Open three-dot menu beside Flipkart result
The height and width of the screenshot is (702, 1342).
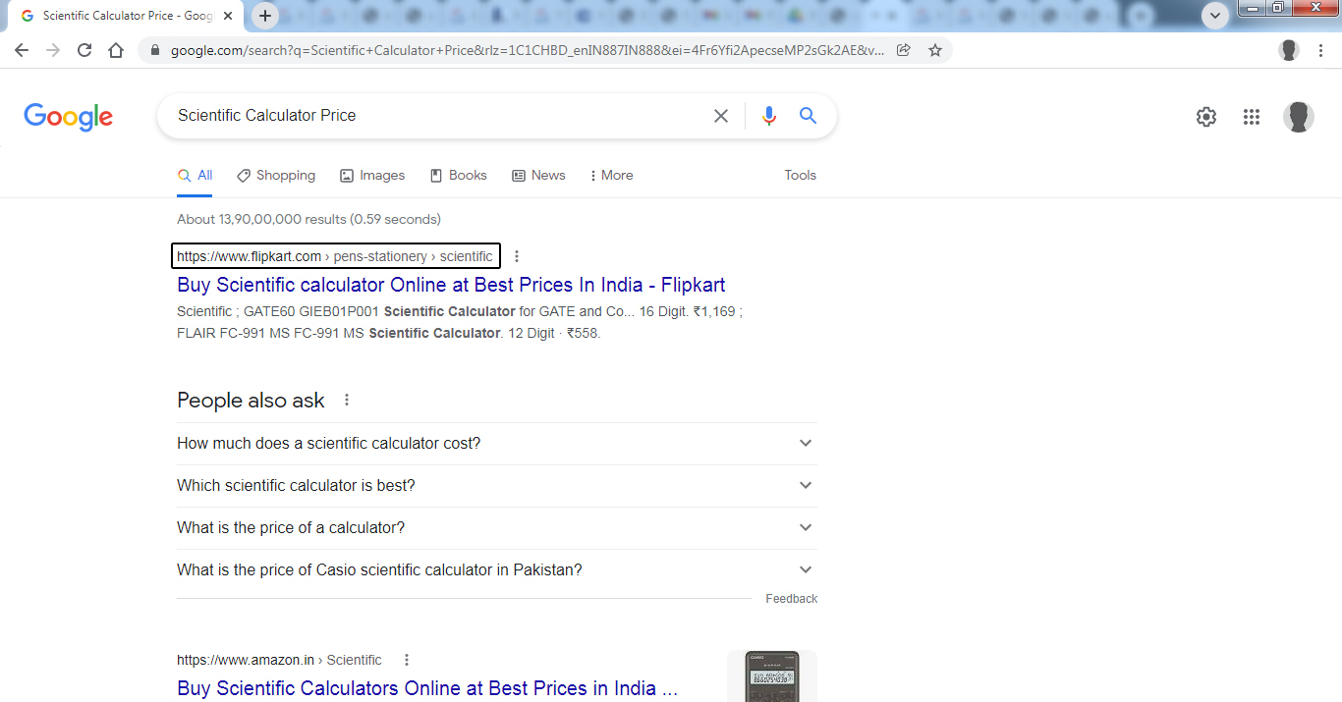coord(517,256)
